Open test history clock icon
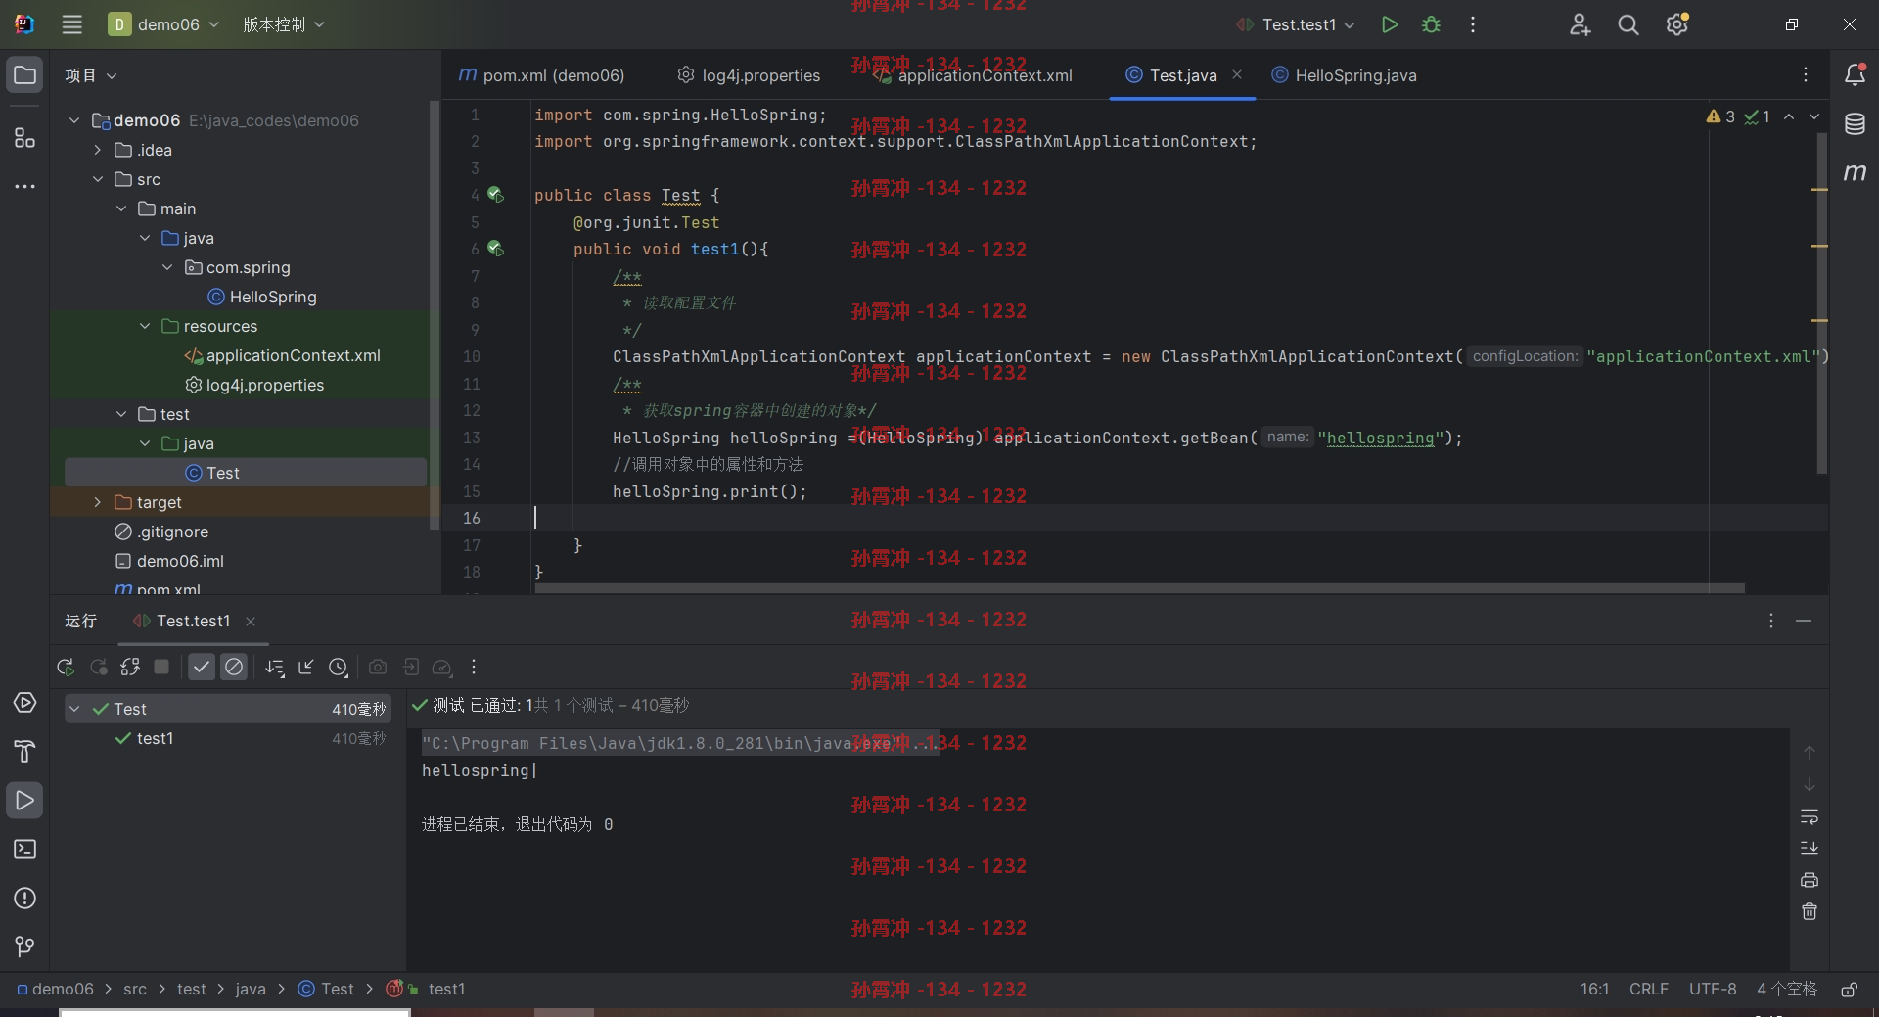 click(x=338, y=667)
